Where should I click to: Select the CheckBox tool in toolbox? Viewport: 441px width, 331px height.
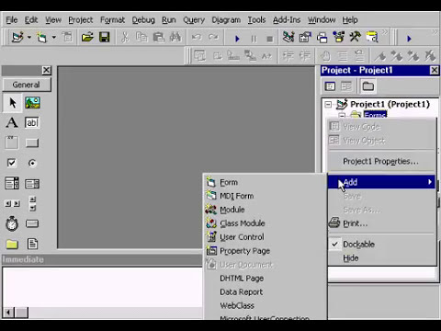(x=12, y=163)
